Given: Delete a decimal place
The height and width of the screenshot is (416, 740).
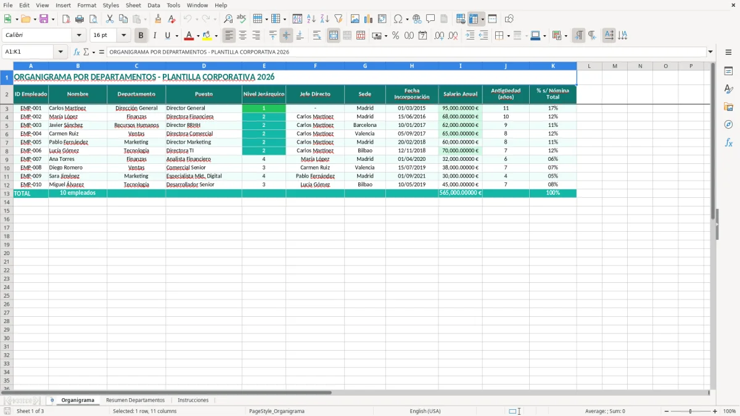Looking at the screenshot, I should [x=453, y=36].
